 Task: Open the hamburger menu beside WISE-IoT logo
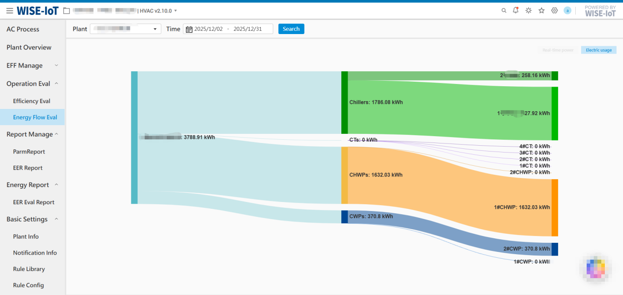(x=10, y=11)
